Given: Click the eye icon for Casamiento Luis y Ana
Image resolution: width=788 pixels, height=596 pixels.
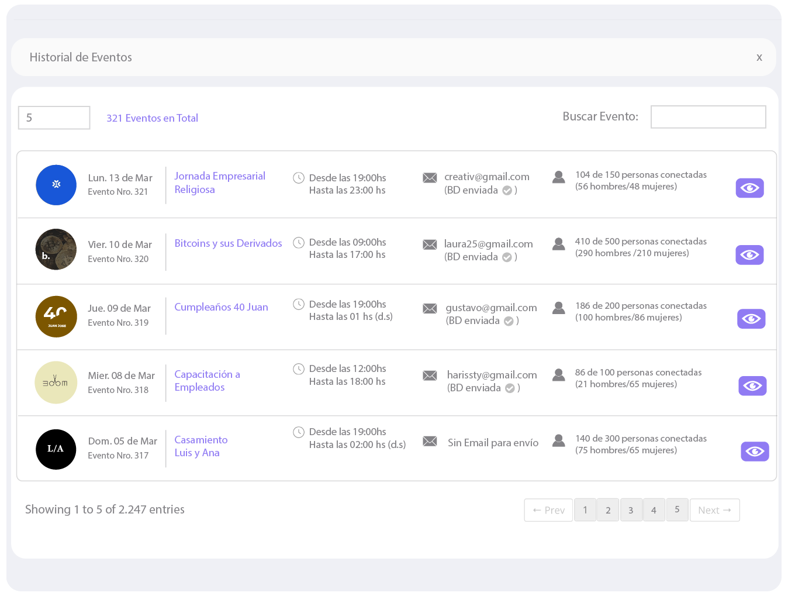Looking at the screenshot, I should pyautogui.click(x=755, y=452).
